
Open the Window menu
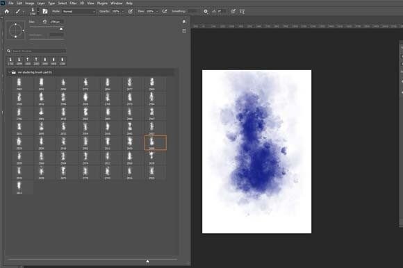[x=117, y=3]
